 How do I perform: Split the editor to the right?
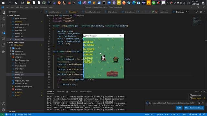tap(201, 12)
